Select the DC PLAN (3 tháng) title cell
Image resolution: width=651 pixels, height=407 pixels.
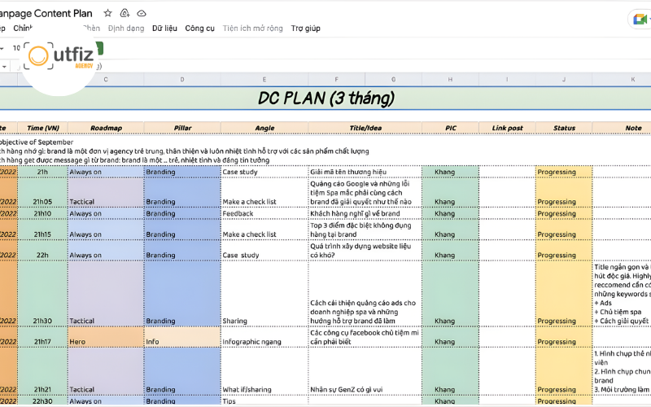point(325,98)
